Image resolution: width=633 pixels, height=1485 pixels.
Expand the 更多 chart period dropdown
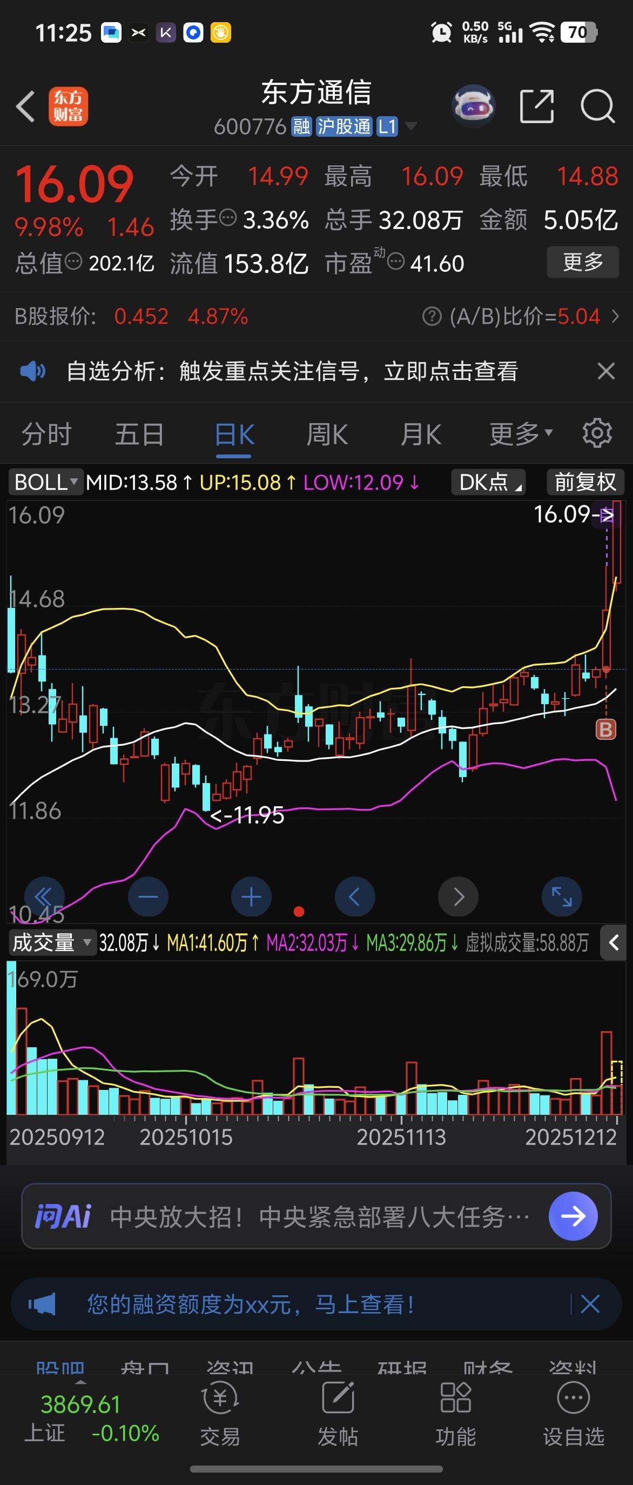tap(521, 433)
